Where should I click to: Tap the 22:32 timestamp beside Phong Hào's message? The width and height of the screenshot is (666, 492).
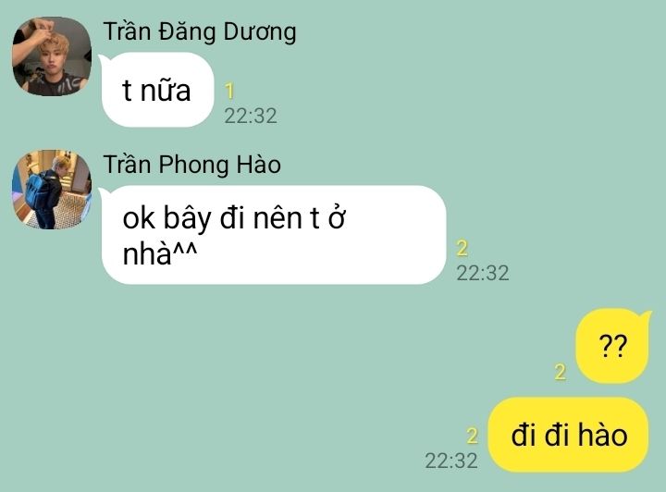[483, 273]
